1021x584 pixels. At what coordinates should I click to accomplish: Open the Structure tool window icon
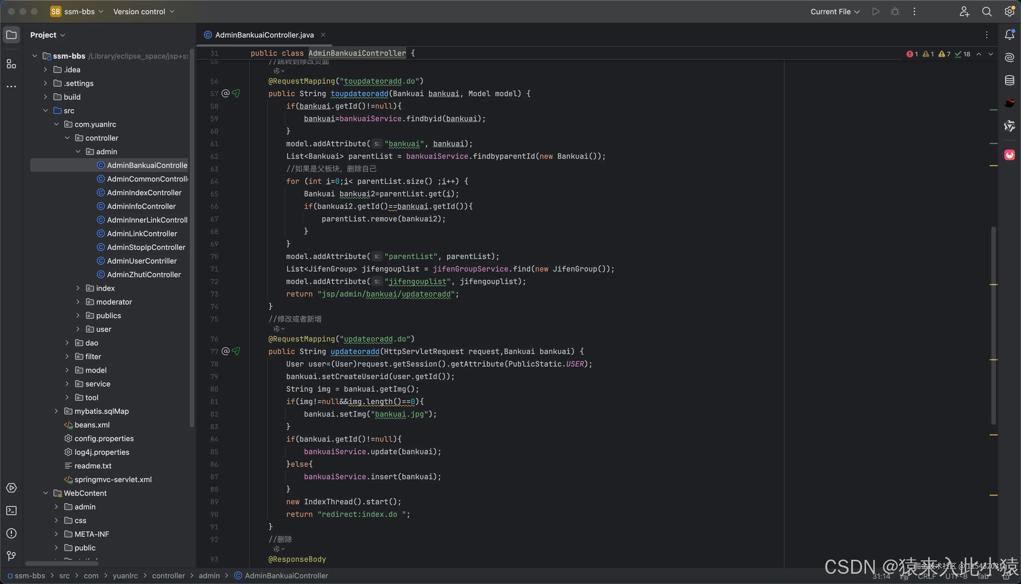coord(11,64)
